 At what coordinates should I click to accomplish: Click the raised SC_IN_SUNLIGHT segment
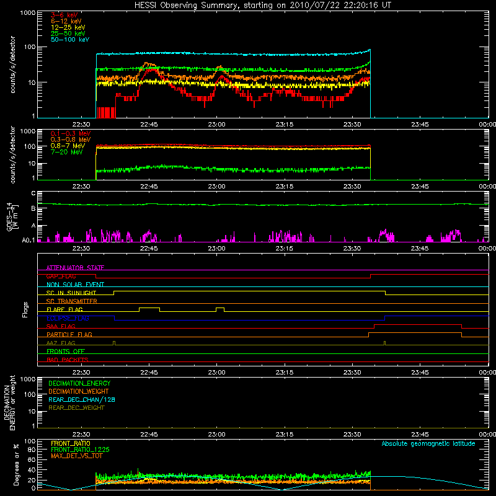pos(249,291)
